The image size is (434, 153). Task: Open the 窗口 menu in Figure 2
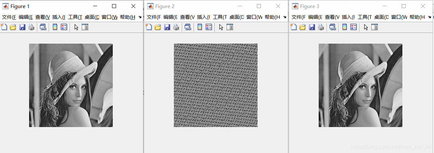(254, 17)
